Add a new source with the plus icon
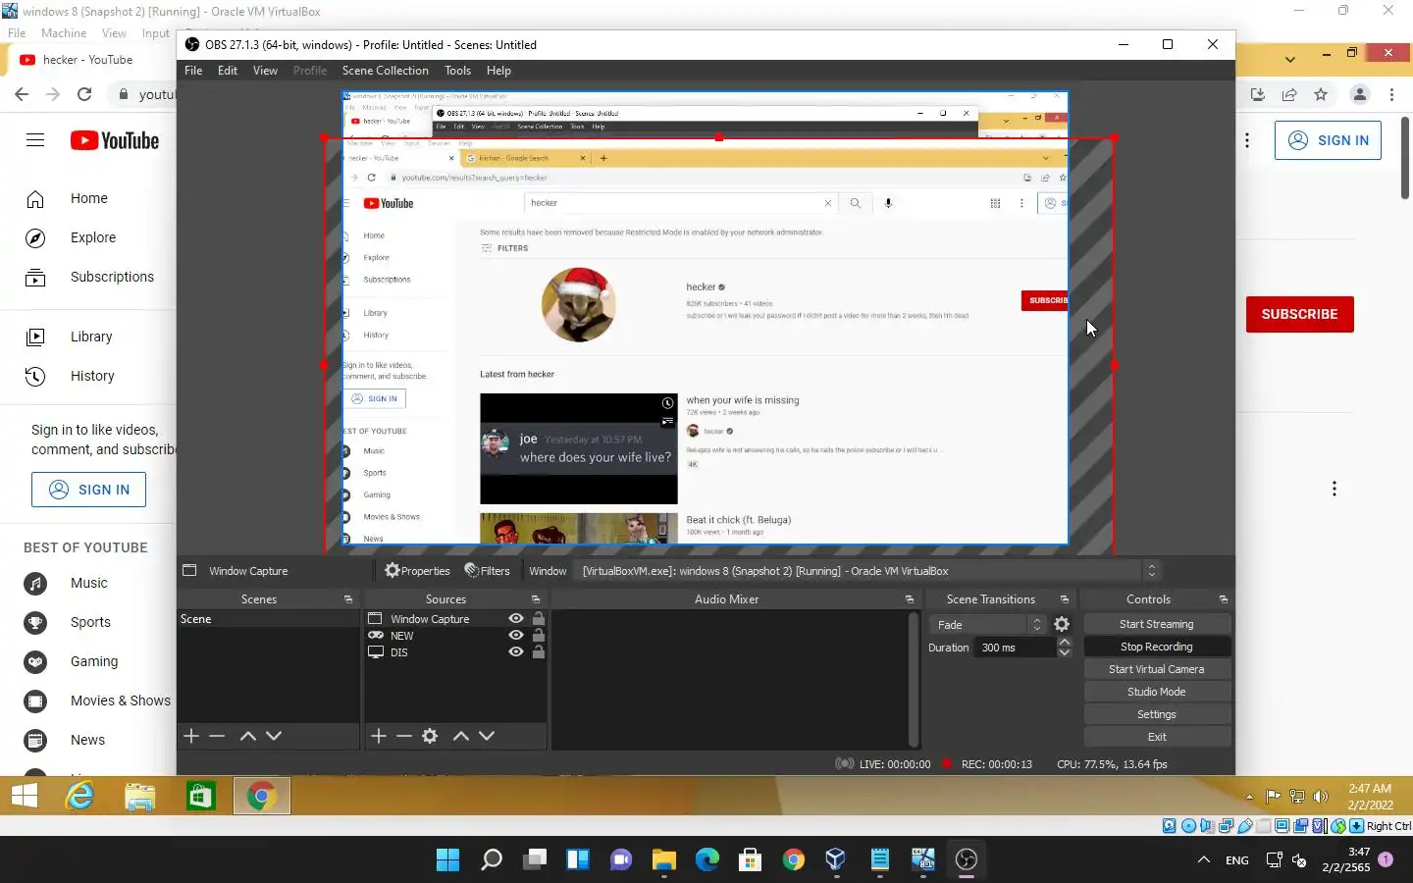This screenshot has width=1413, height=883. pos(379,736)
